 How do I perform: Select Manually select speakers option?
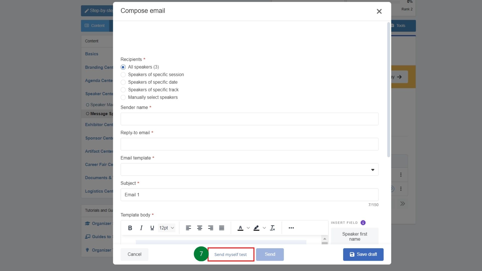pyautogui.click(x=123, y=97)
